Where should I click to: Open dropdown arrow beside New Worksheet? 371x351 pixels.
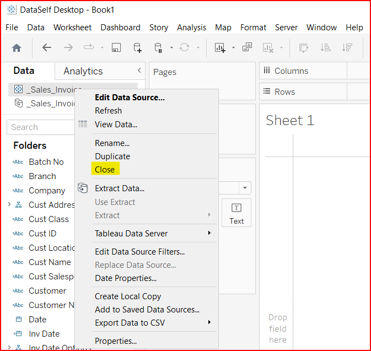point(233,48)
